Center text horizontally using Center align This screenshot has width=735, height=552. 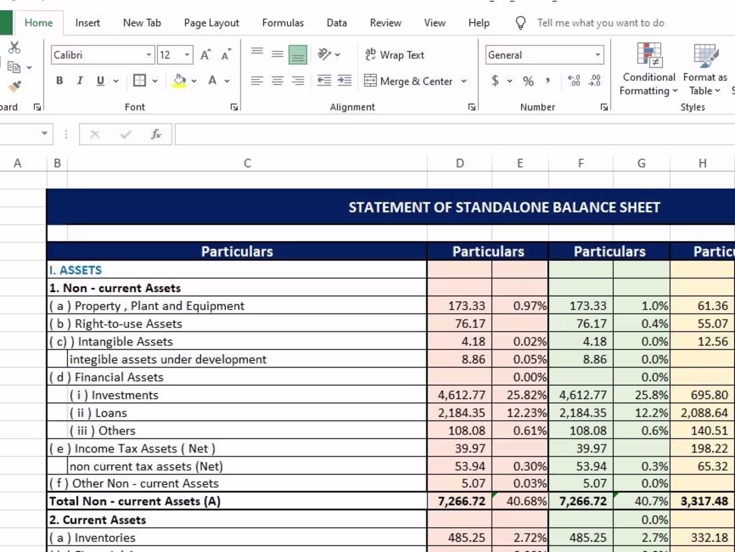coord(277,81)
